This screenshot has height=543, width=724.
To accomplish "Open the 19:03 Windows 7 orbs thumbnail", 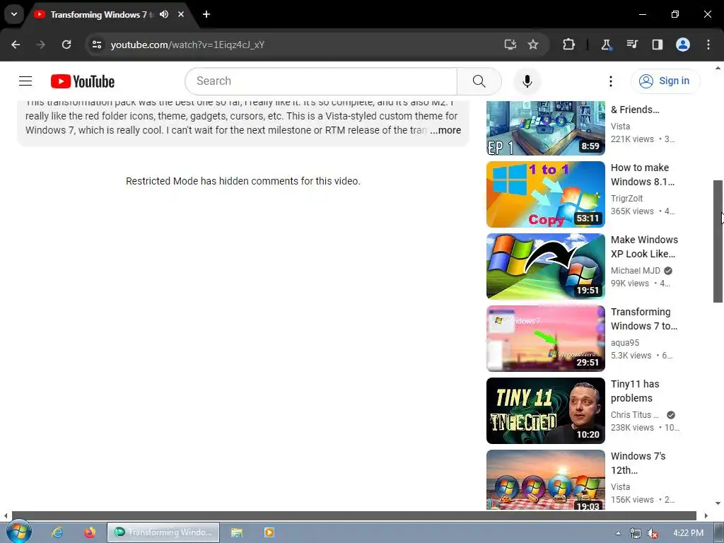I will pyautogui.click(x=545, y=480).
